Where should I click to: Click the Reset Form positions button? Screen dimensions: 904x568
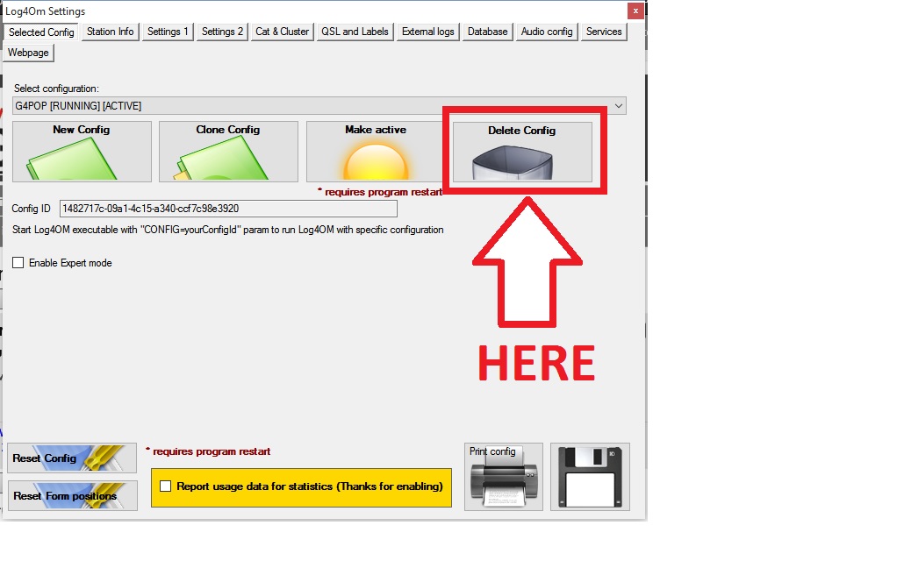(73, 495)
